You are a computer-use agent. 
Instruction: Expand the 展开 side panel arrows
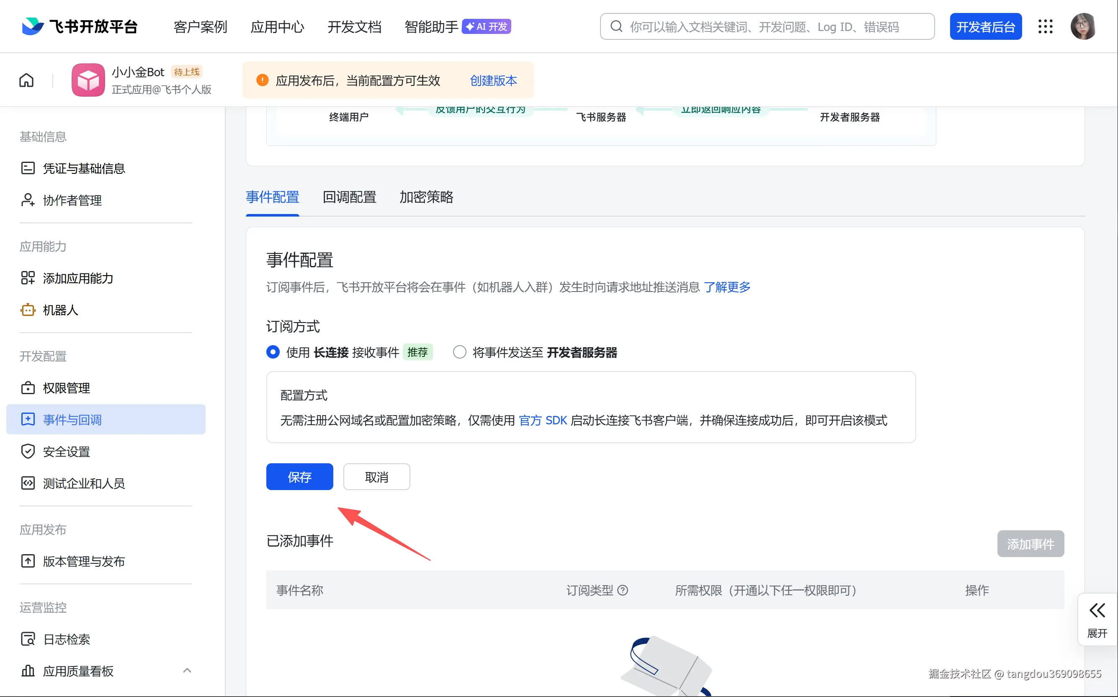click(1097, 611)
